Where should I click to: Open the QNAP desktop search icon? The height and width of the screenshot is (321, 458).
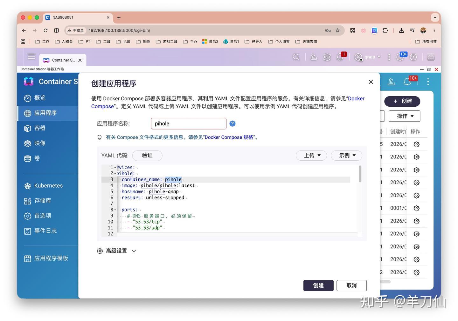[296, 57]
